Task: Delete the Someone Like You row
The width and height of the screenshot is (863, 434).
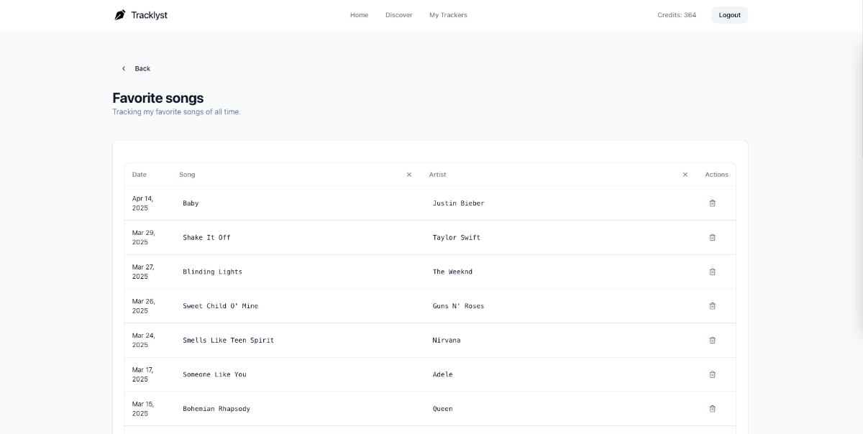Action: (713, 374)
